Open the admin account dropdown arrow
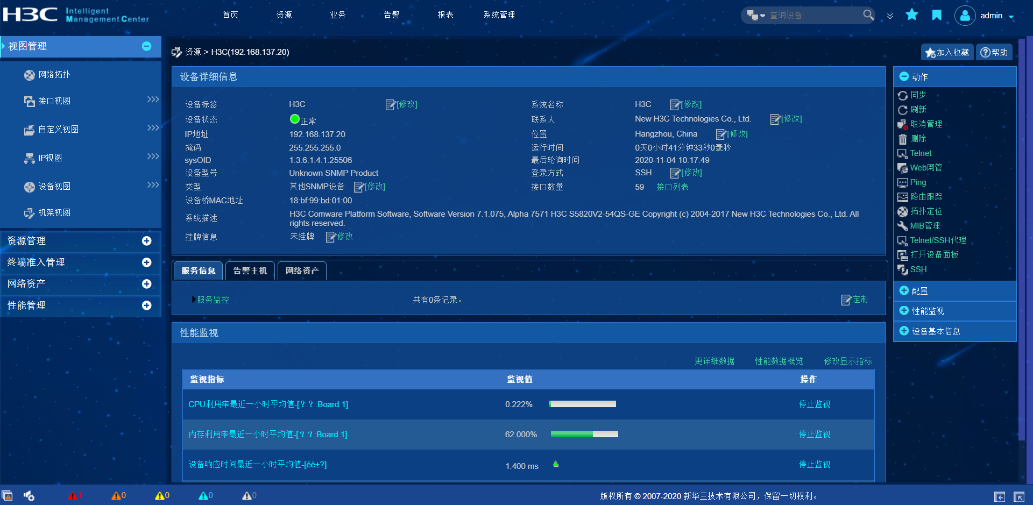Screen dimensions: 1033x505 point(1011,17)
